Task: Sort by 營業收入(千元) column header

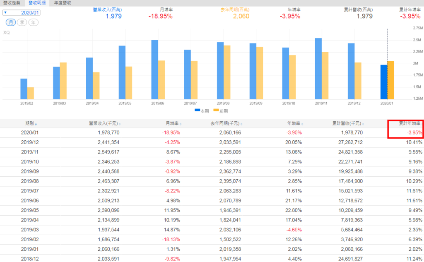Action: point(105,124)
